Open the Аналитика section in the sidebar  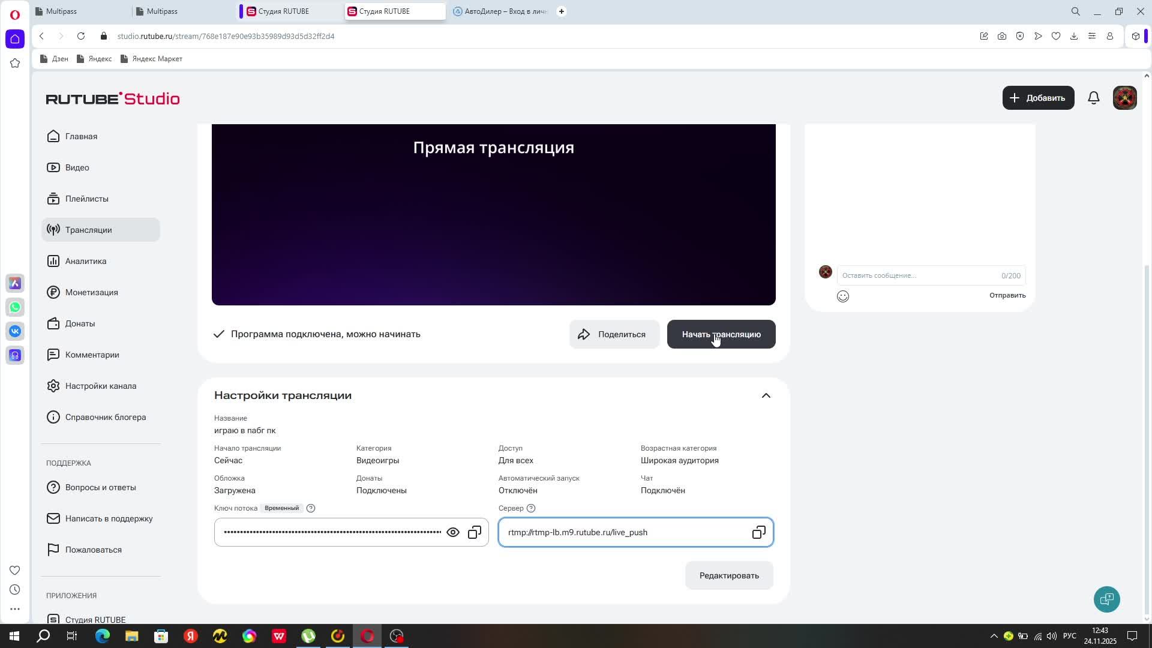(x=86, y=261)
